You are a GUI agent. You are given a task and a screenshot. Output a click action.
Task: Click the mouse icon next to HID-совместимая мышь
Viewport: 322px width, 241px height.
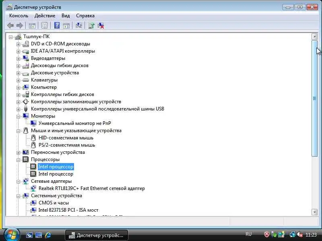[33, 138]
